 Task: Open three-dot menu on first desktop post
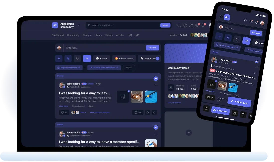click(x=156, y=85)
